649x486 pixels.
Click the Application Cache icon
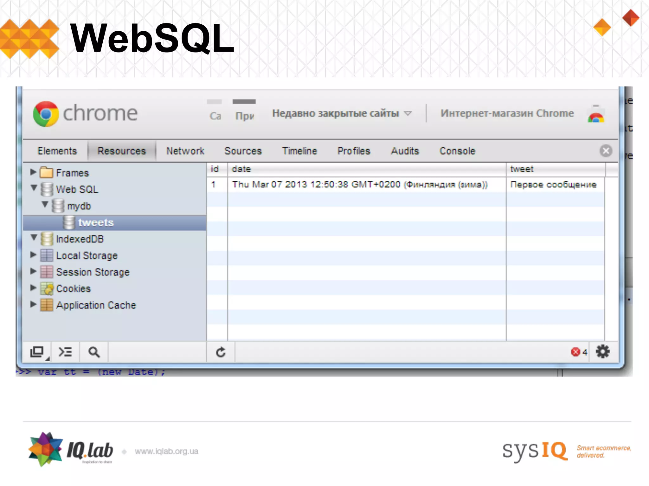(x=47, y=305)
